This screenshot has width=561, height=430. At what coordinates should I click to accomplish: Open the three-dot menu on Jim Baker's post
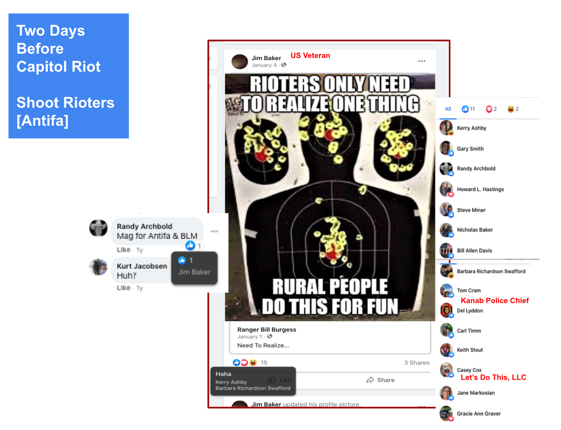pyautogui.click(x=422, y=61)
